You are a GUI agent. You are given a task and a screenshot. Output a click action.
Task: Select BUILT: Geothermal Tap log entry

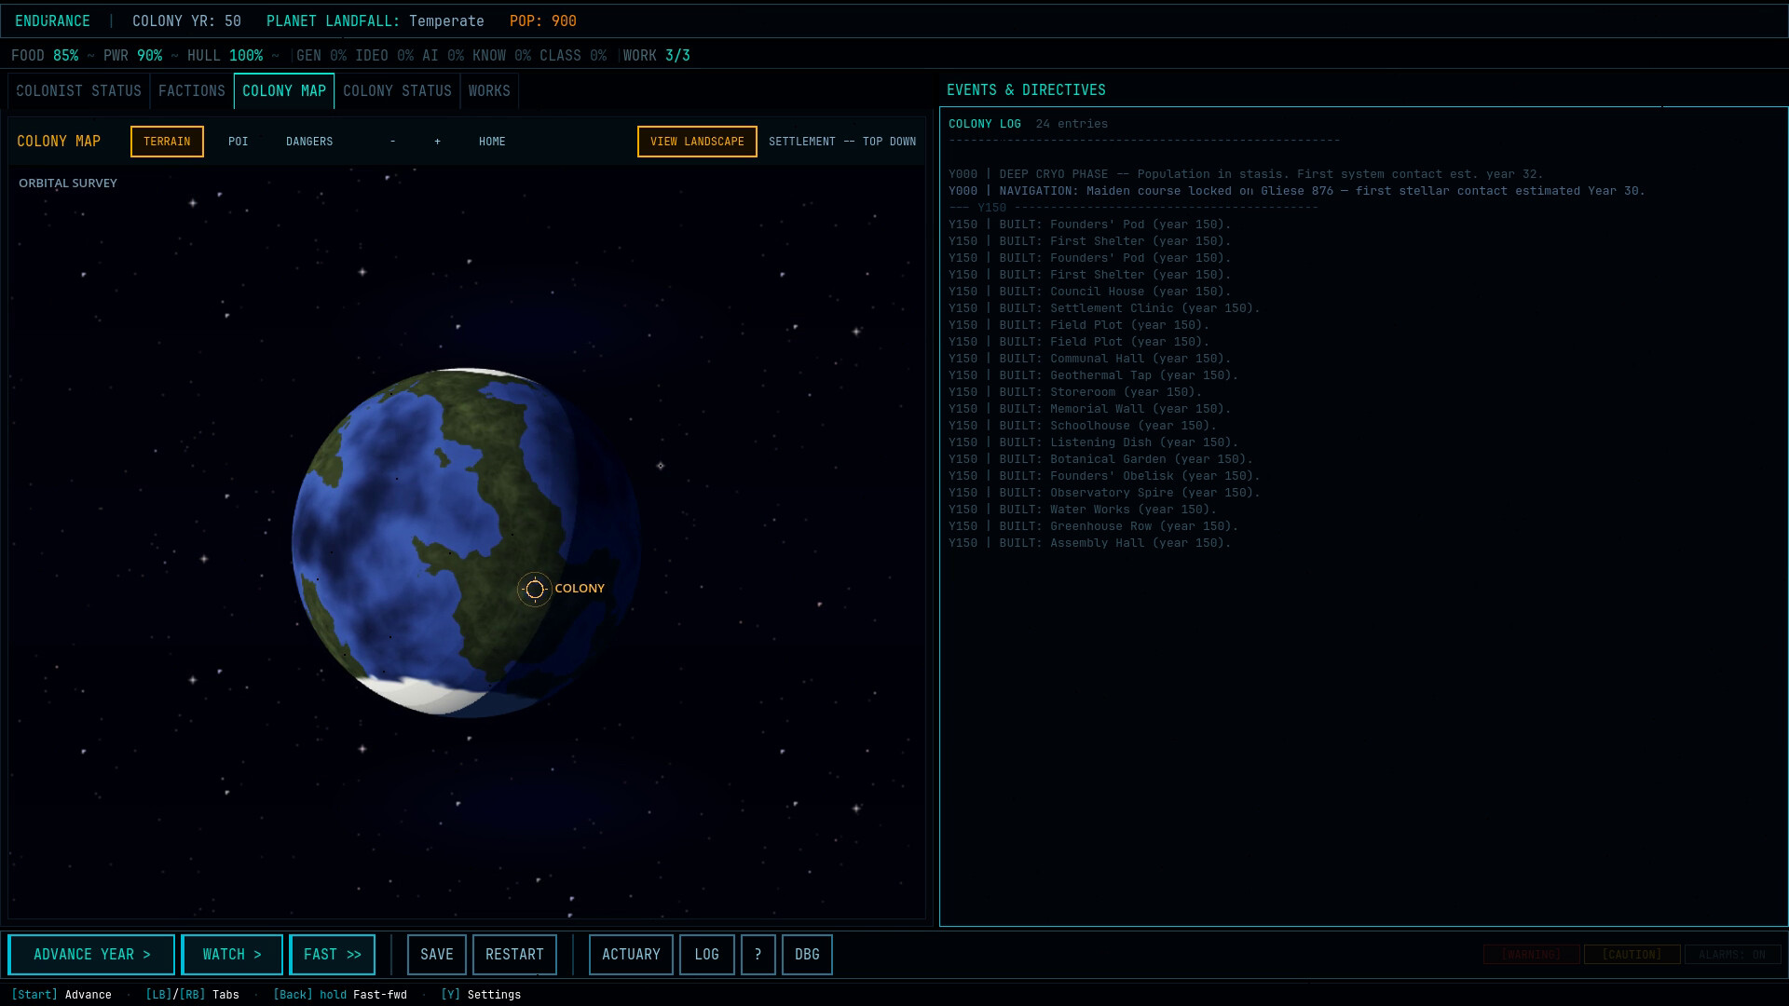point(1094,375)
